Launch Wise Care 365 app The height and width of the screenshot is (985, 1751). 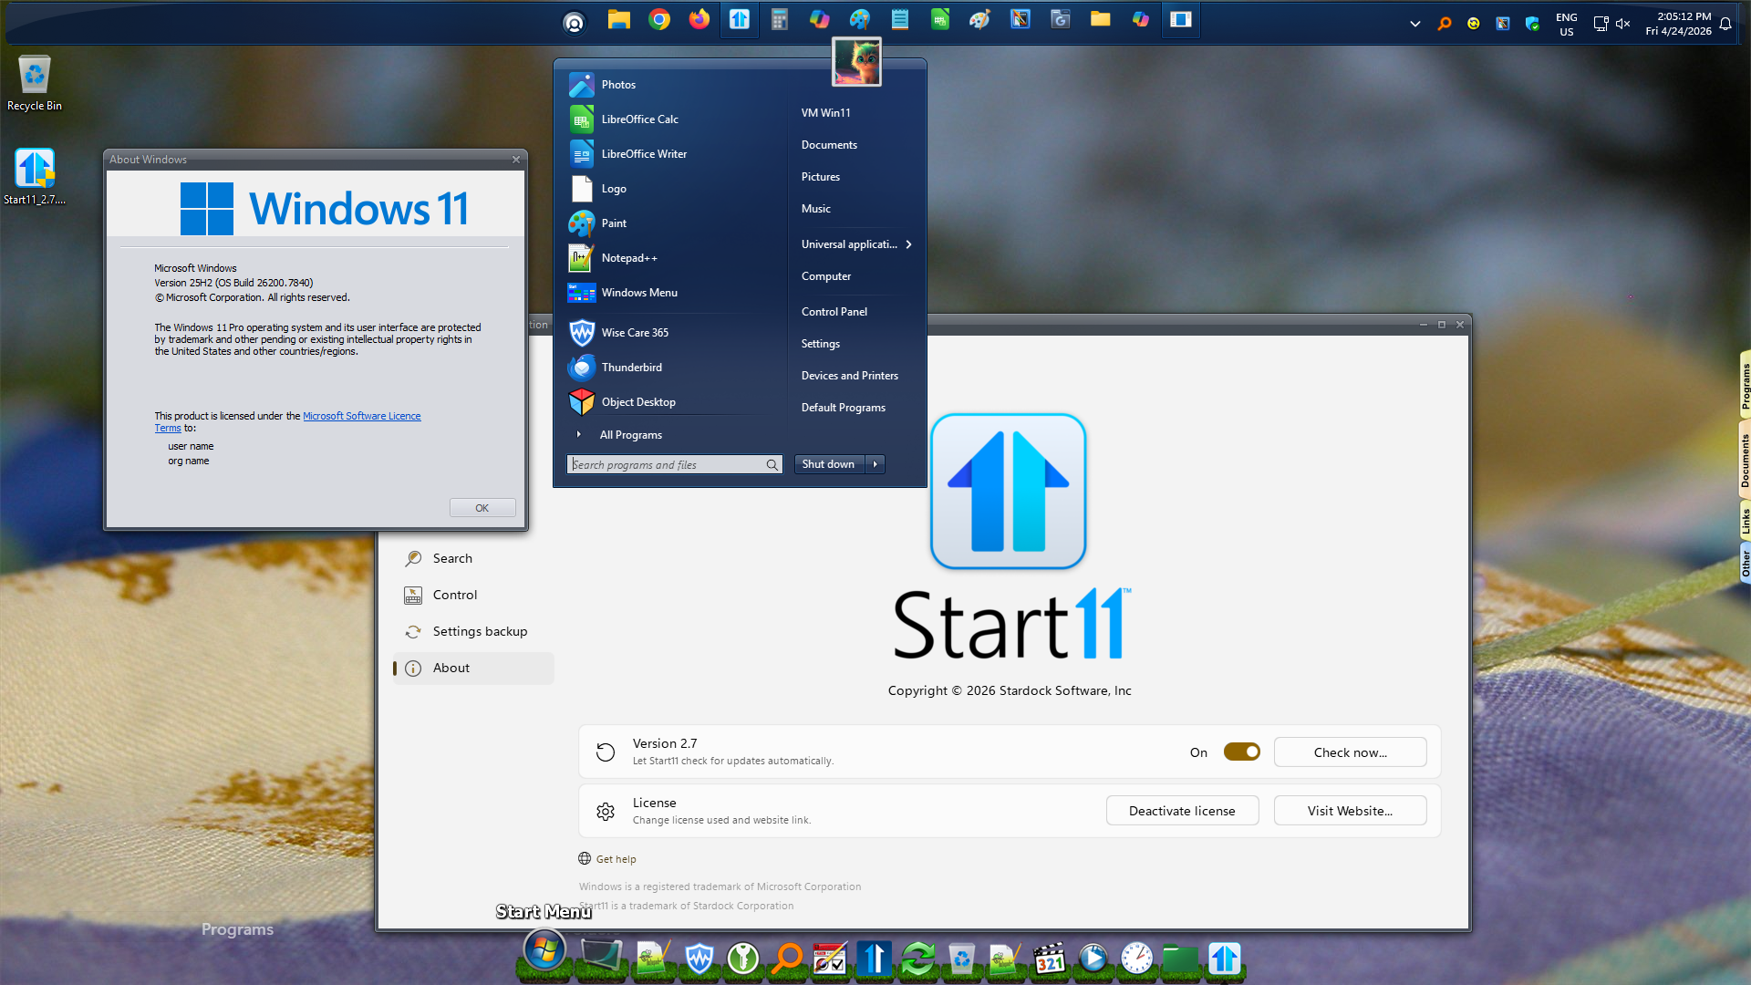(634, 333)
